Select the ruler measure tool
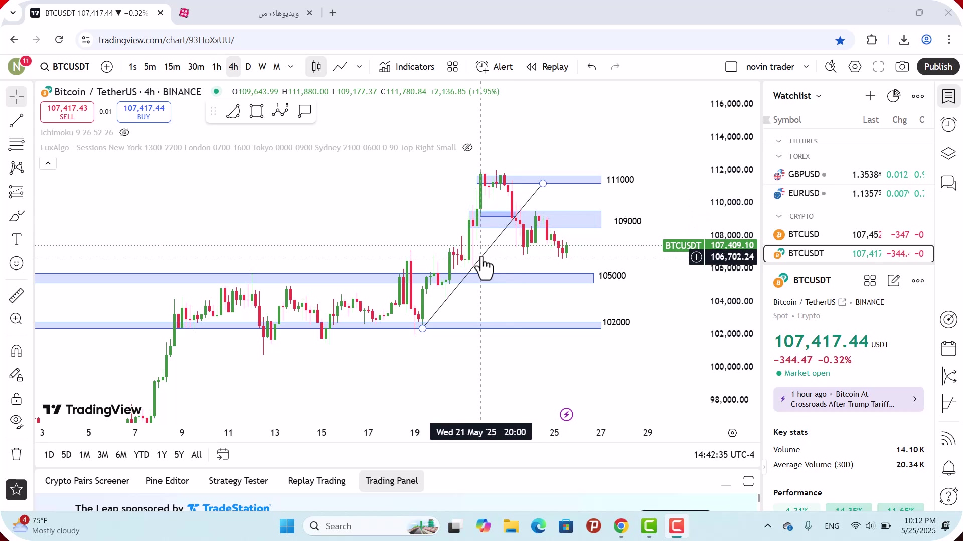Image resolution: width=963 pixels, height=541 pixels. pos(17,295)
